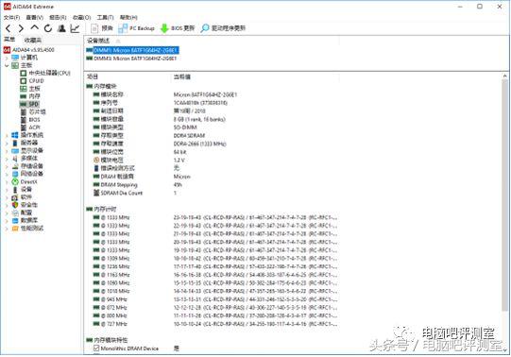
Task: Expand the 存储设备 tree node arrow
Action: click(x=7, y=166)
